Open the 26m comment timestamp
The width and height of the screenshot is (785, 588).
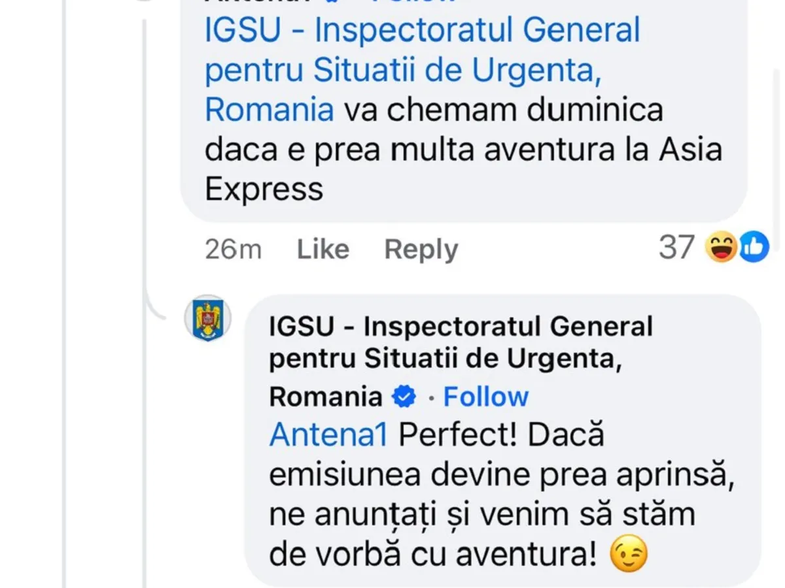point(233,250)
